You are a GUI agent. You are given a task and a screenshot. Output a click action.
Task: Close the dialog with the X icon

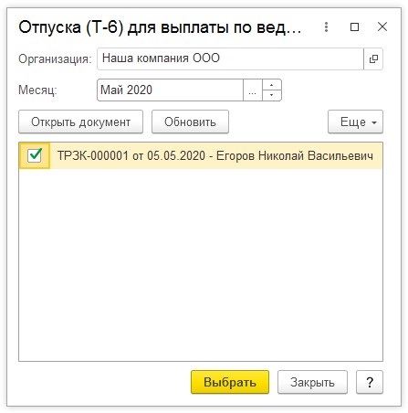[x=382, y=26]
